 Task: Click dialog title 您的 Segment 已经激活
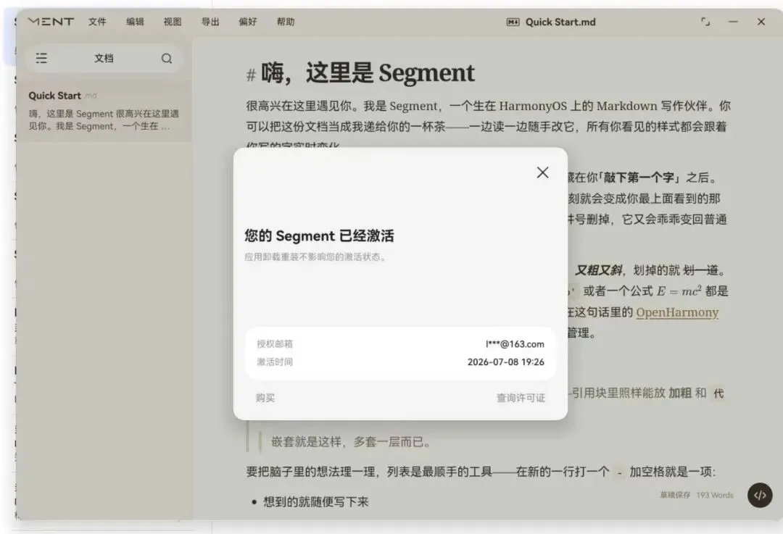point(319,235)
